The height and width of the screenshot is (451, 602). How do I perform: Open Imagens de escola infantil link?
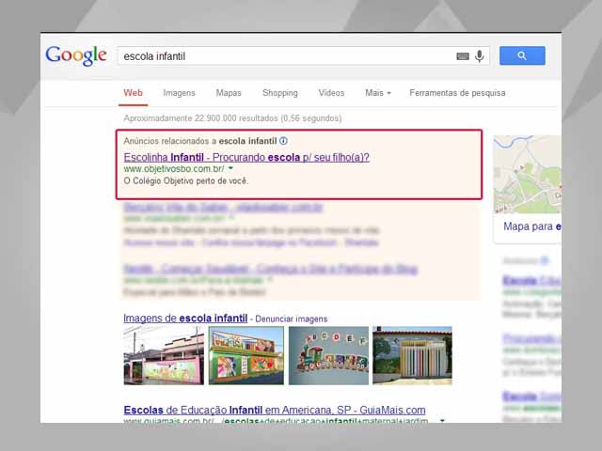pyautogui.click(x=185, y=319)
